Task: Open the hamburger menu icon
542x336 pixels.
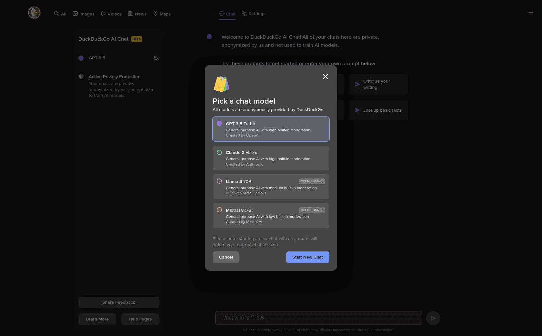Action: point(530,13)
